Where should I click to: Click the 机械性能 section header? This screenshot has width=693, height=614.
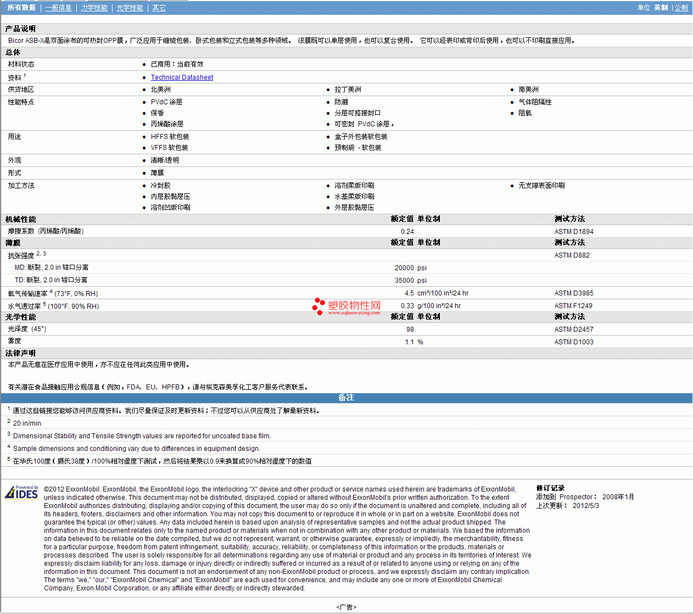coord(21,219)
